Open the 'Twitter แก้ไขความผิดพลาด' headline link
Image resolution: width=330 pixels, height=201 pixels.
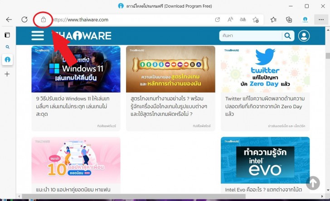(x=265, y=106)
